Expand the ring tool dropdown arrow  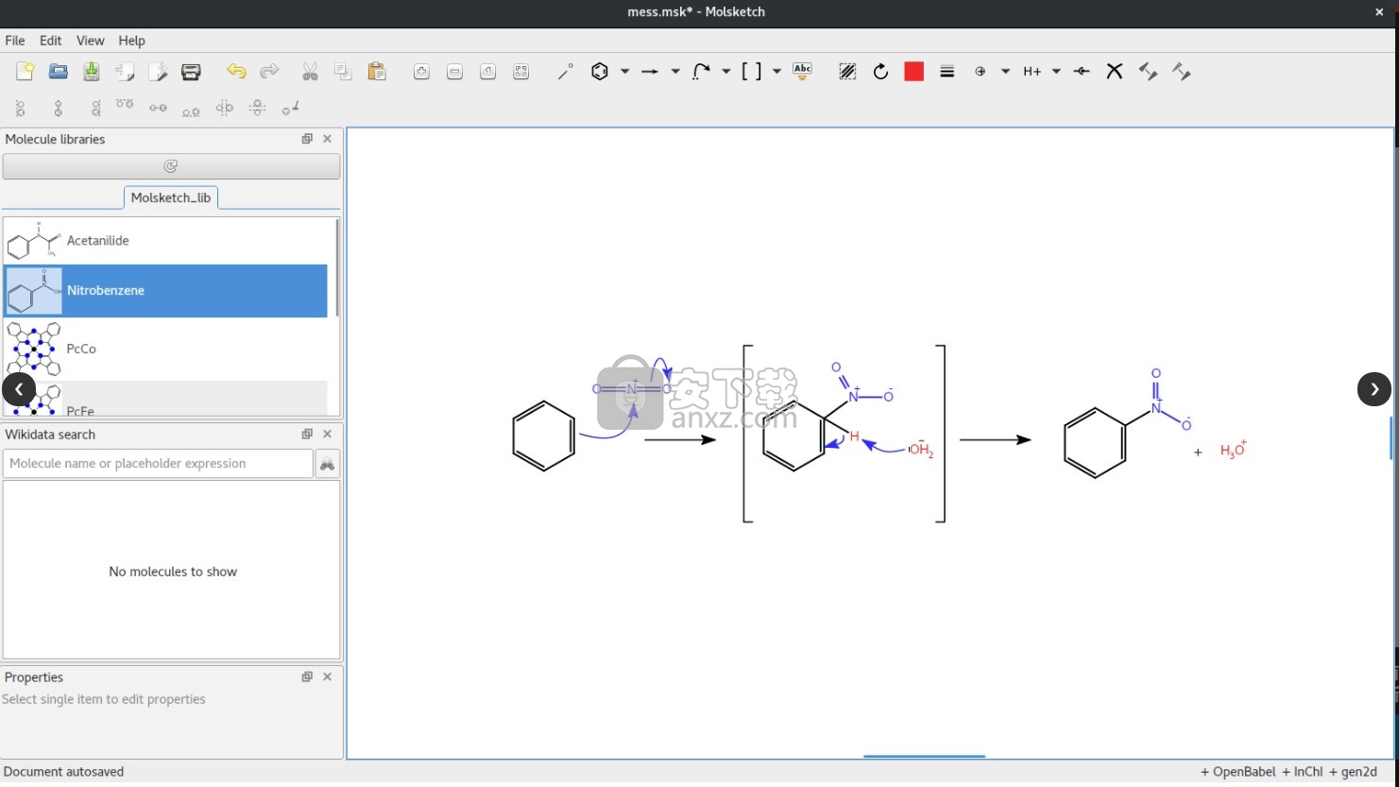(x=624, y=72)
